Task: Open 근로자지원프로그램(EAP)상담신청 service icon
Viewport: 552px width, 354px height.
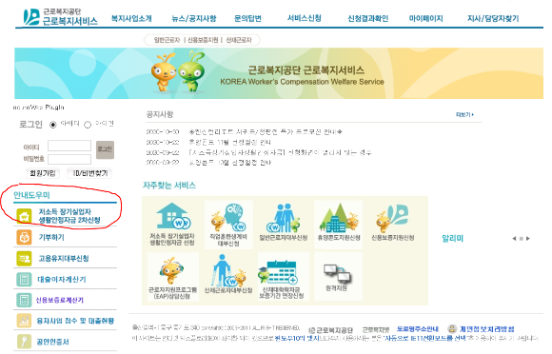Action: pyautogui.click(x=172, y=277)
